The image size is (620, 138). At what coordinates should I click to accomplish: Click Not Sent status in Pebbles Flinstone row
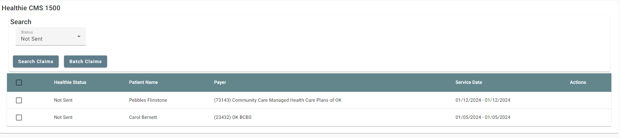[x=63, y=100]
